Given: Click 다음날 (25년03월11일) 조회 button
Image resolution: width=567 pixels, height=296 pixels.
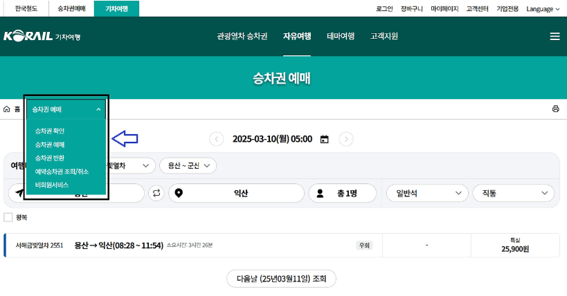Looking at the screenshot, I should tap(281, 279).
